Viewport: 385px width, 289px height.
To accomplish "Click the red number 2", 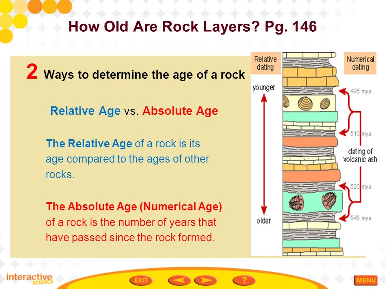I will click(32, 72).
